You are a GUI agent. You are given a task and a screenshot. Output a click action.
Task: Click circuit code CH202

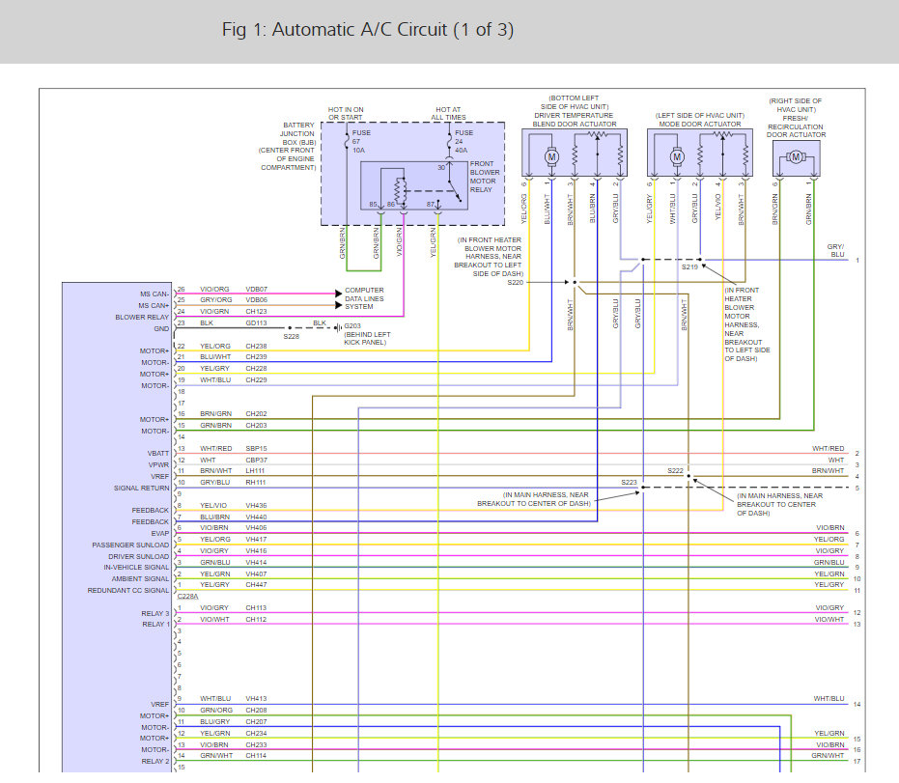pyautogui.click(x=256, y=413)
